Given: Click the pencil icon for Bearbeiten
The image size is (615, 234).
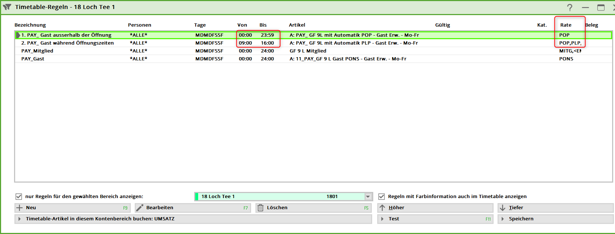Looking at the screenshot, I should pos(140,208).
